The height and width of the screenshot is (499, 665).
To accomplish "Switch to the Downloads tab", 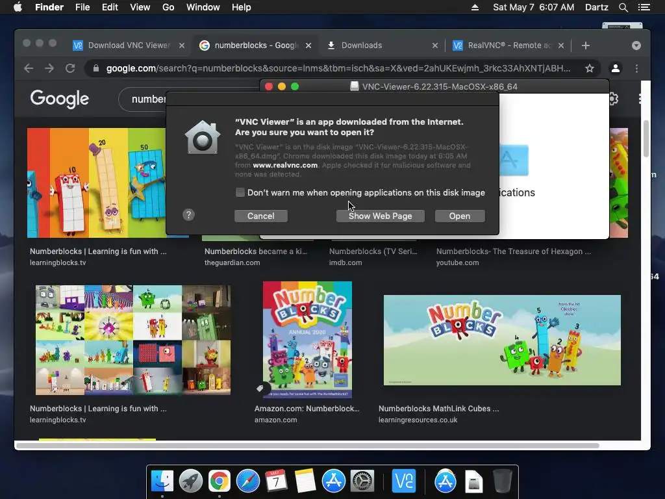I will click(382, 45).
